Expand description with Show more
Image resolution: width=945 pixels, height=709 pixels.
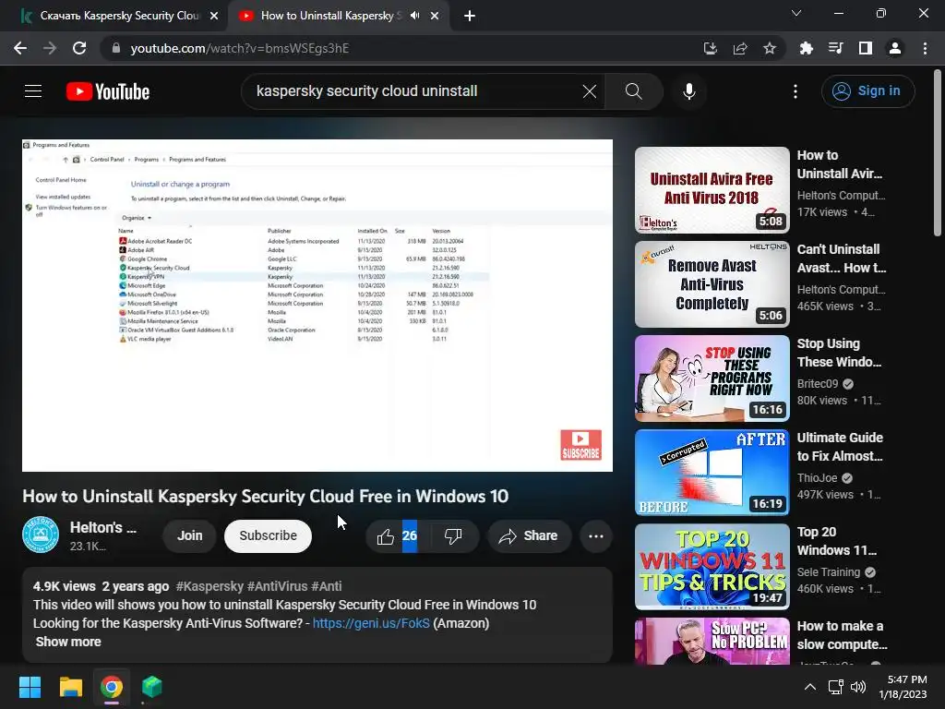pyautogui.click(x=68, y=642)
